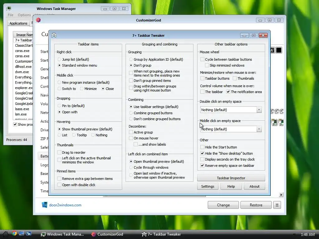Screen dimensions: 319x239
Task: Set middle click to Minimize
Action: point(88,89)
